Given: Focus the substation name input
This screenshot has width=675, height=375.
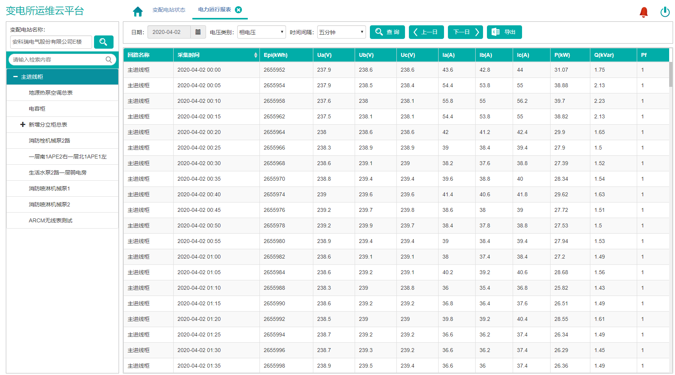Looking at the screenshot, I should (51, 42).
